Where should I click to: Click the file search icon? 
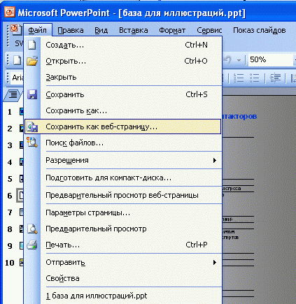(32, 143)
